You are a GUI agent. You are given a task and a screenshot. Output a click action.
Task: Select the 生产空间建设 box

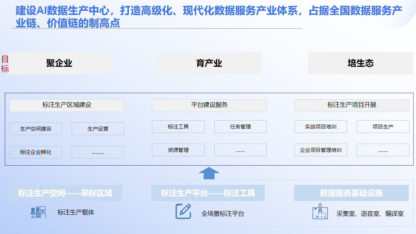(x=36, y=129)
